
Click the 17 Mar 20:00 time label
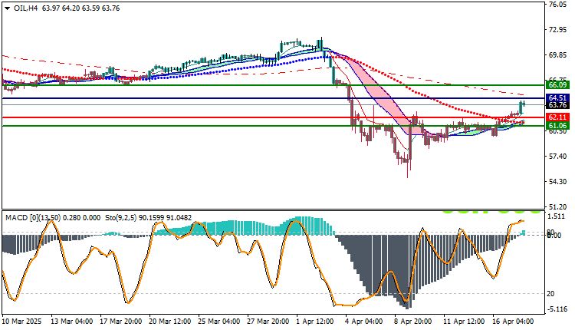(120, 322)
